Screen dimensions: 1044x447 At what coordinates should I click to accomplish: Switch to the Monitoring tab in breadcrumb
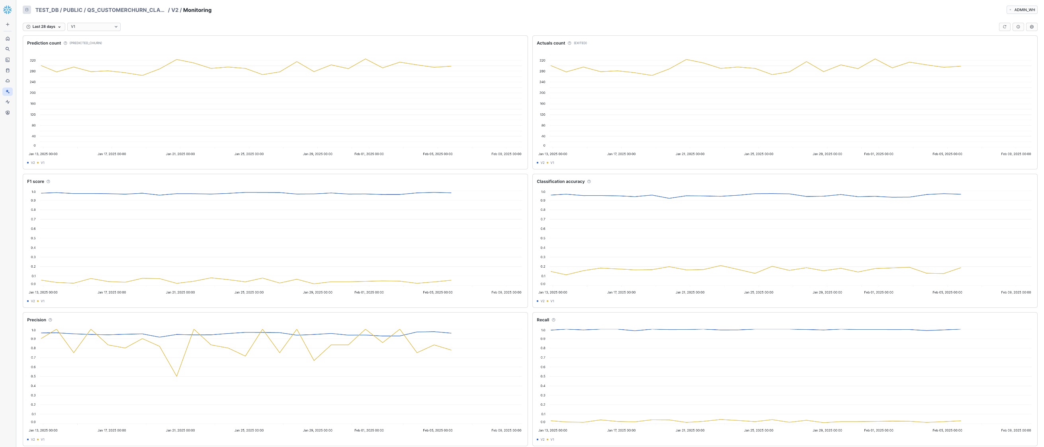tap(197, 10)
